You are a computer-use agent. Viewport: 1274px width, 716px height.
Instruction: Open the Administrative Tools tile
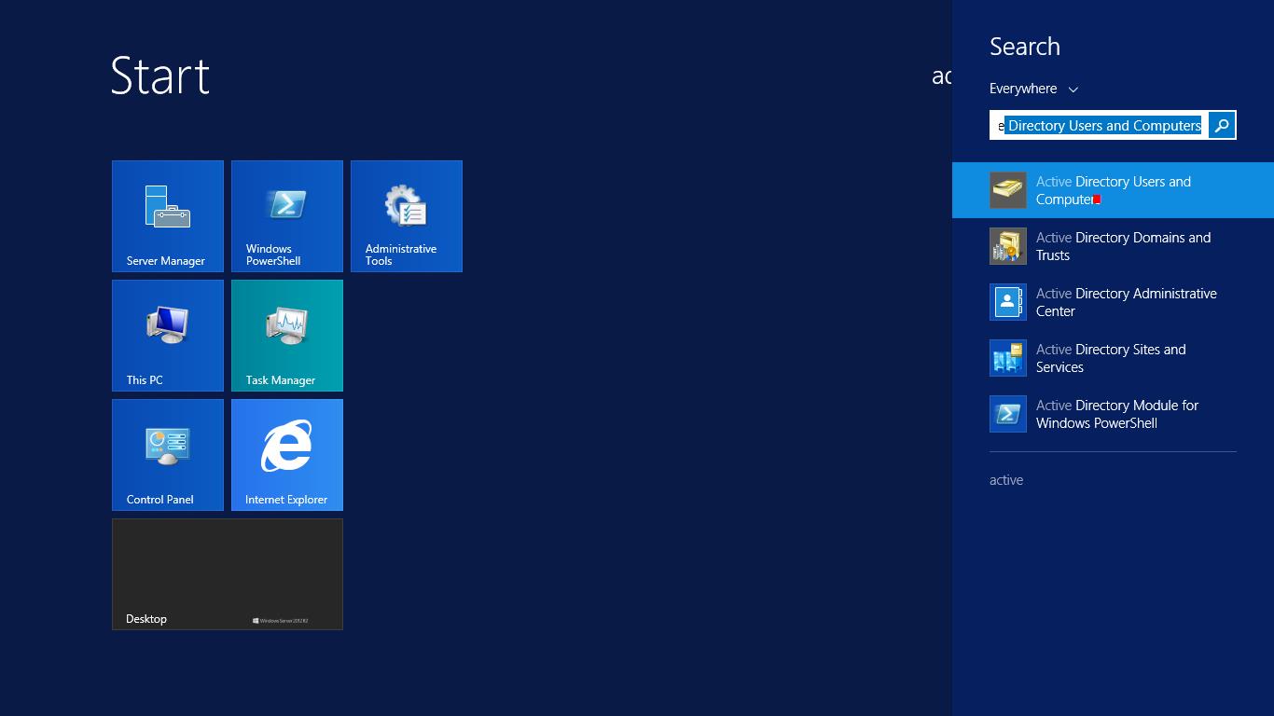pos(406,215)
